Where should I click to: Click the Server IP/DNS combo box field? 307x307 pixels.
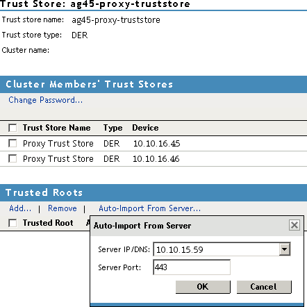(x=222, y=249)
